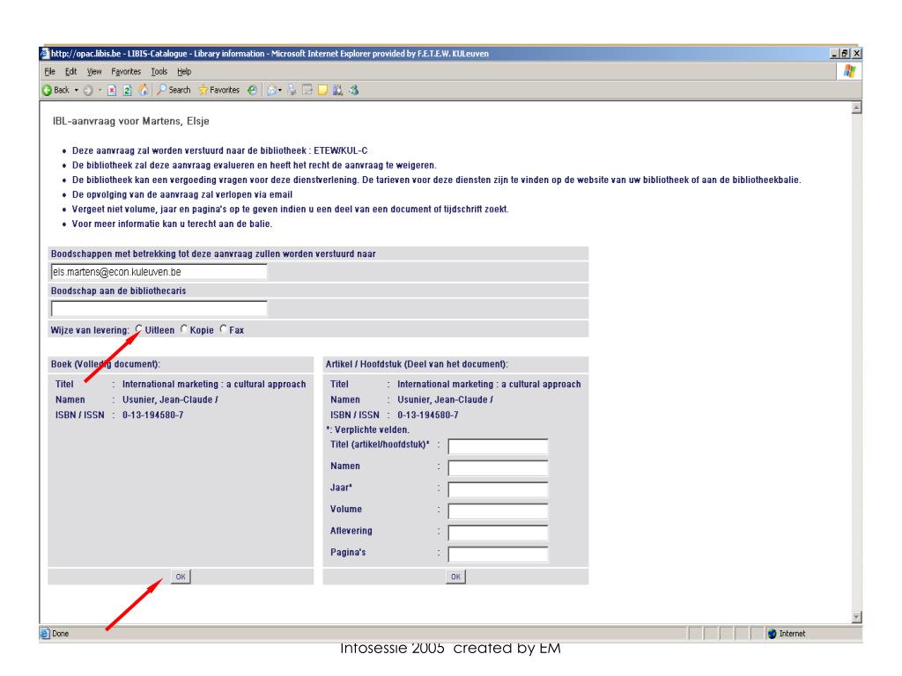
Task: Open the Forward history dropdown arrow
Action: click(100, 91)
